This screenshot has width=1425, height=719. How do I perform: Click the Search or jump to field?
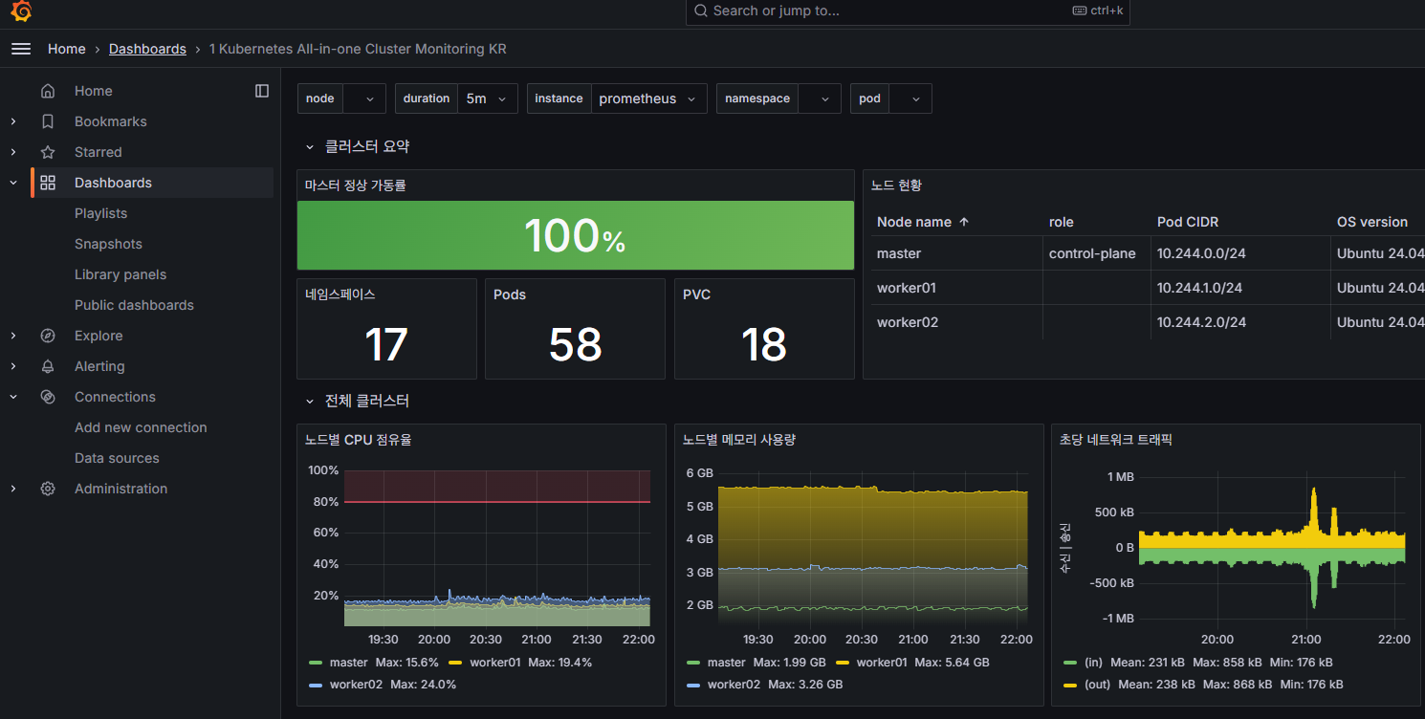click(x=908, y=12)
